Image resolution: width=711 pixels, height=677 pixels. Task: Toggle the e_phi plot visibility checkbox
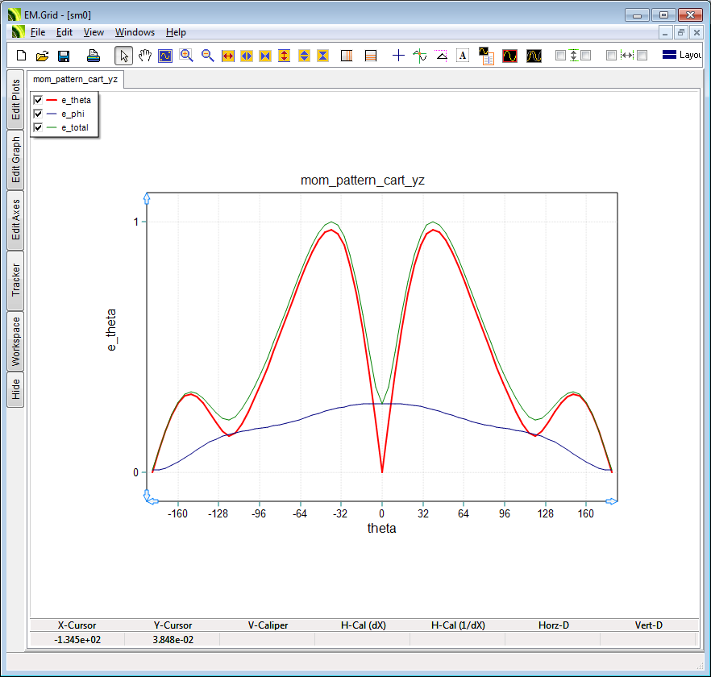pyautogui.click(x=38, y=114)
